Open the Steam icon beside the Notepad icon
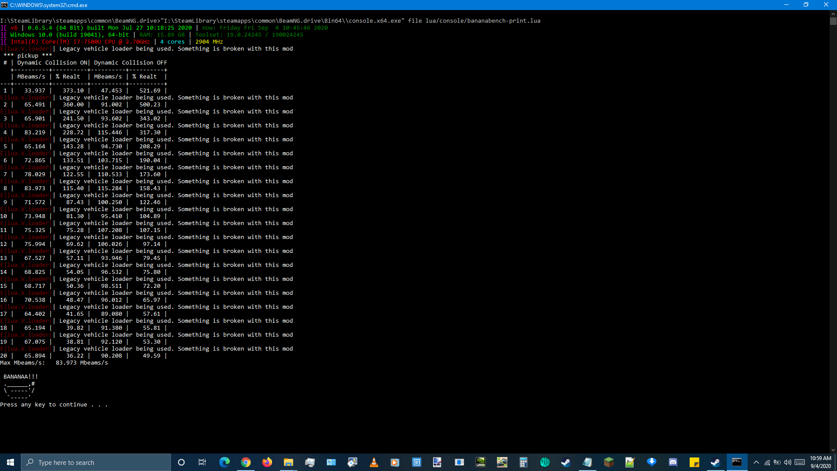The width and height of the screenshot is (837, 471). click(x=566, y=462)
